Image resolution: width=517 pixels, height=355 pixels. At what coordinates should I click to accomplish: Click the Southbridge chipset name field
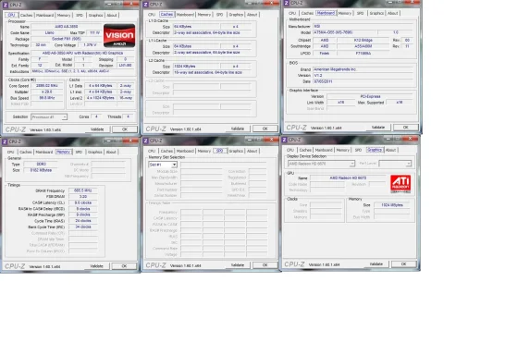[x=363, y=46]
